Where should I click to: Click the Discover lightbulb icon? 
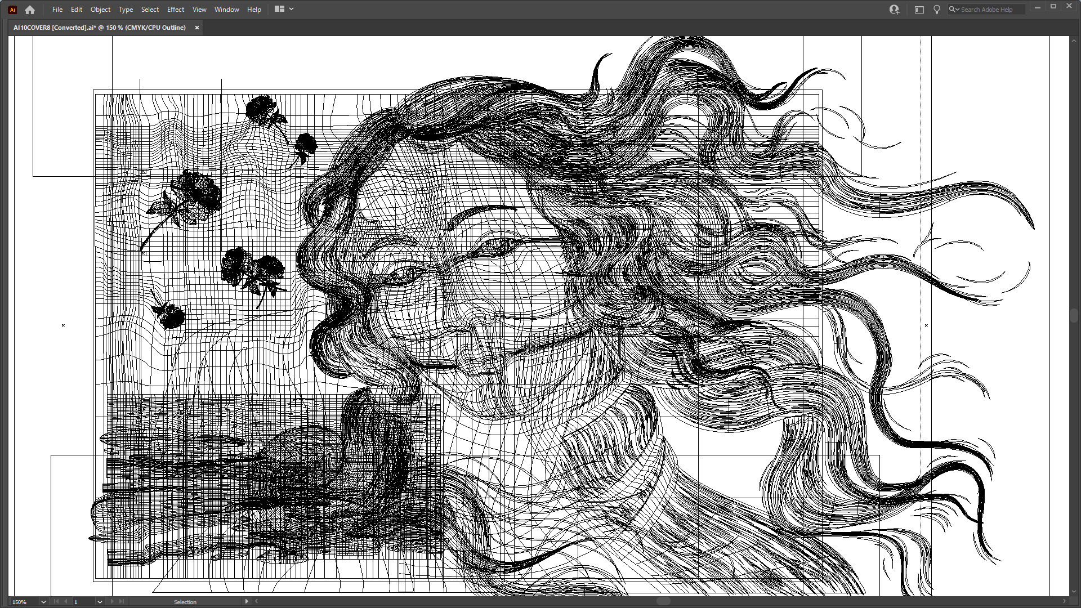point(937,10)
